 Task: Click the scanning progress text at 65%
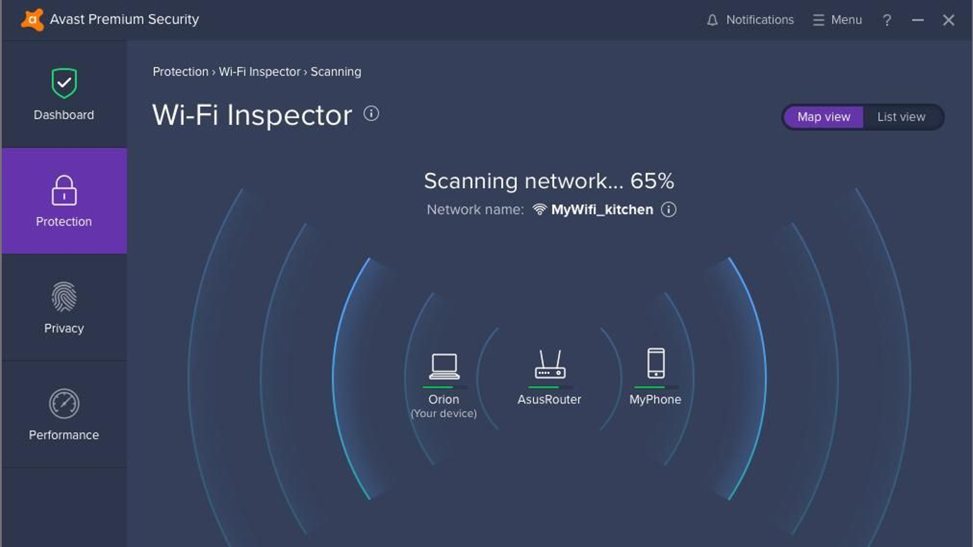tap(549, 181)
